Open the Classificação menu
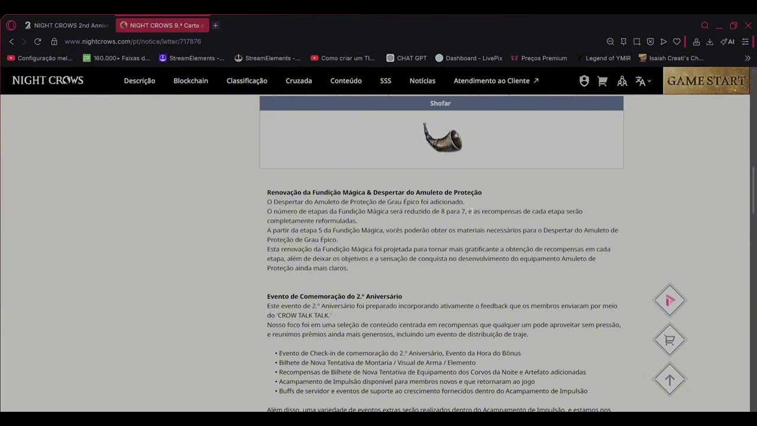This screenshot has width=757, height=426. 247,81
